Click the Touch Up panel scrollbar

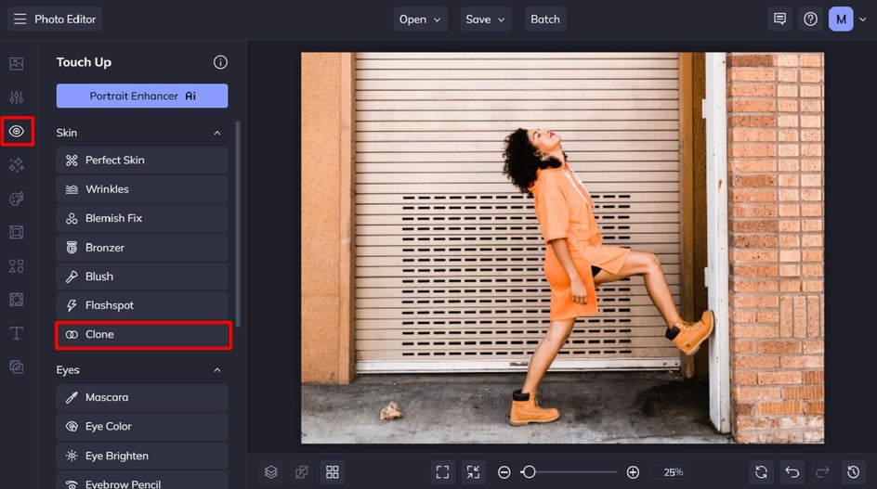[x=238, y=225]
